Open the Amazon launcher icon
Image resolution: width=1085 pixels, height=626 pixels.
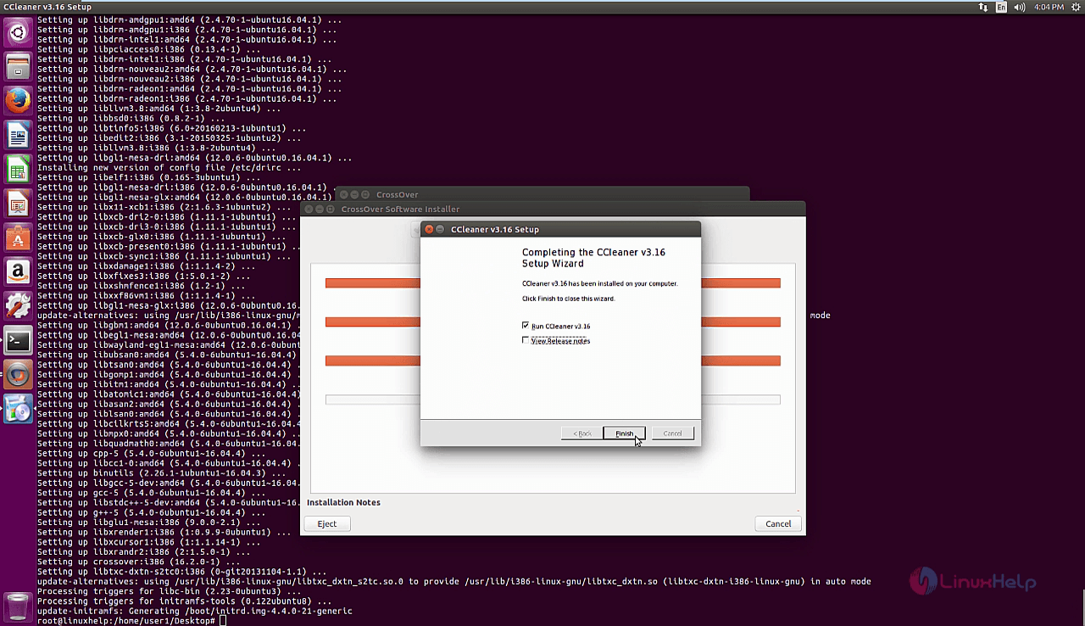pos(19,272)
